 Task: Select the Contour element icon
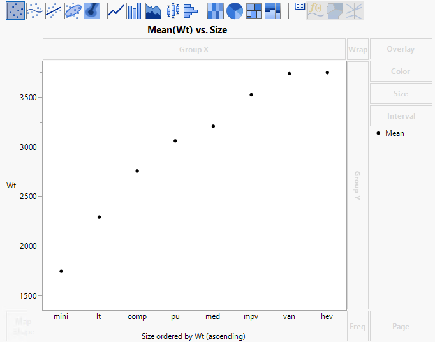(x=92, y=11)
